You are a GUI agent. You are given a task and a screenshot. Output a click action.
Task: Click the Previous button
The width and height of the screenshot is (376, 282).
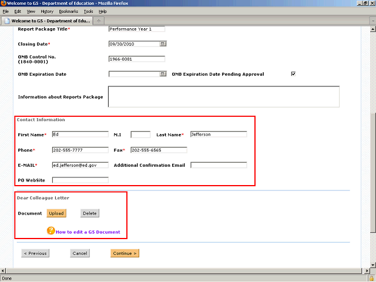(x=35, y=253)
